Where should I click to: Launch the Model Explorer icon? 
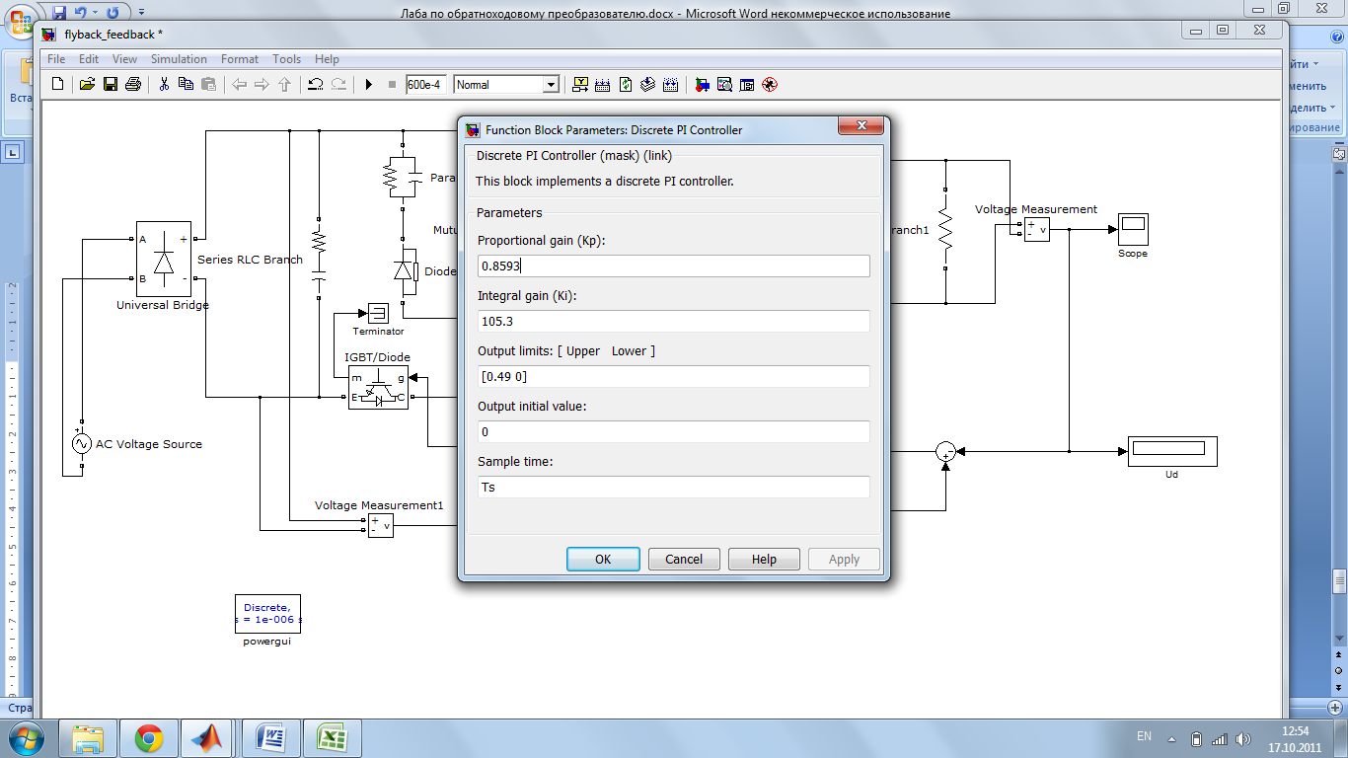(724, 85)
